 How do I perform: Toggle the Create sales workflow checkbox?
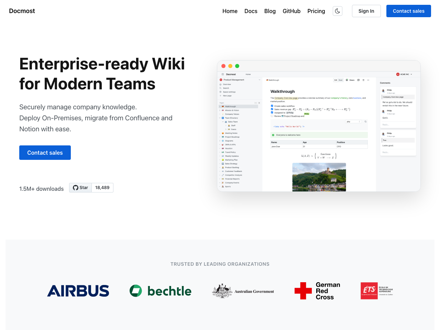tap(272, 106)
